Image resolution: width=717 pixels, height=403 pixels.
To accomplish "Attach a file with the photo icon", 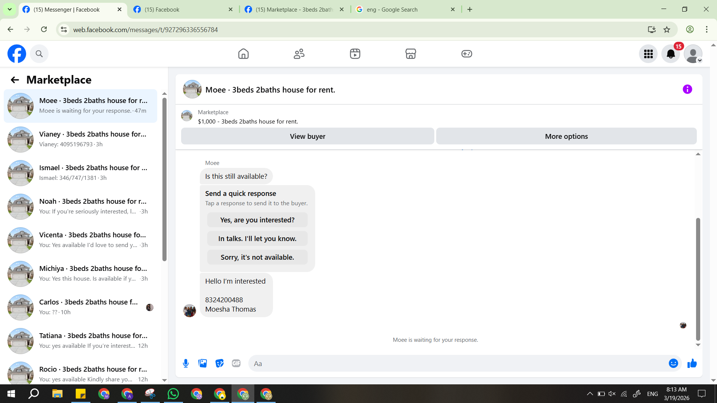I will click(202, 363).
